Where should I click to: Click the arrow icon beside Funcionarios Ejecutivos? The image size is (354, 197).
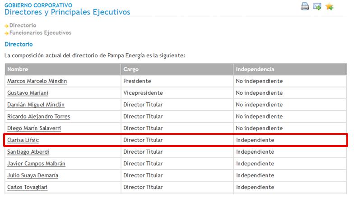(x=6, y=33)
